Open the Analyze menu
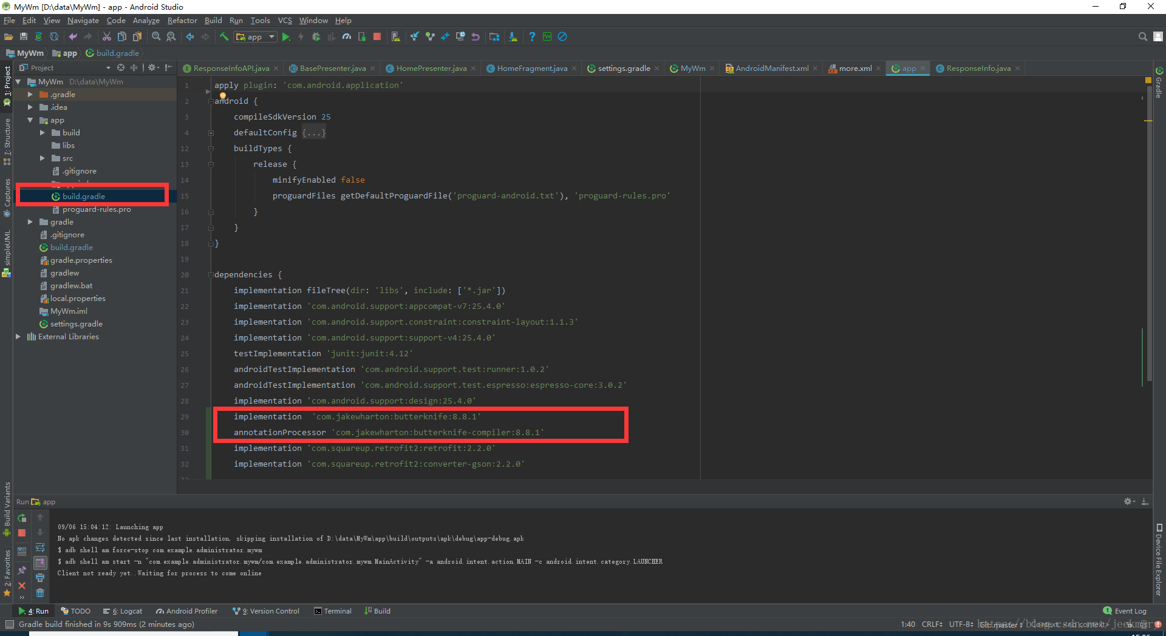 tap(146, 21)
